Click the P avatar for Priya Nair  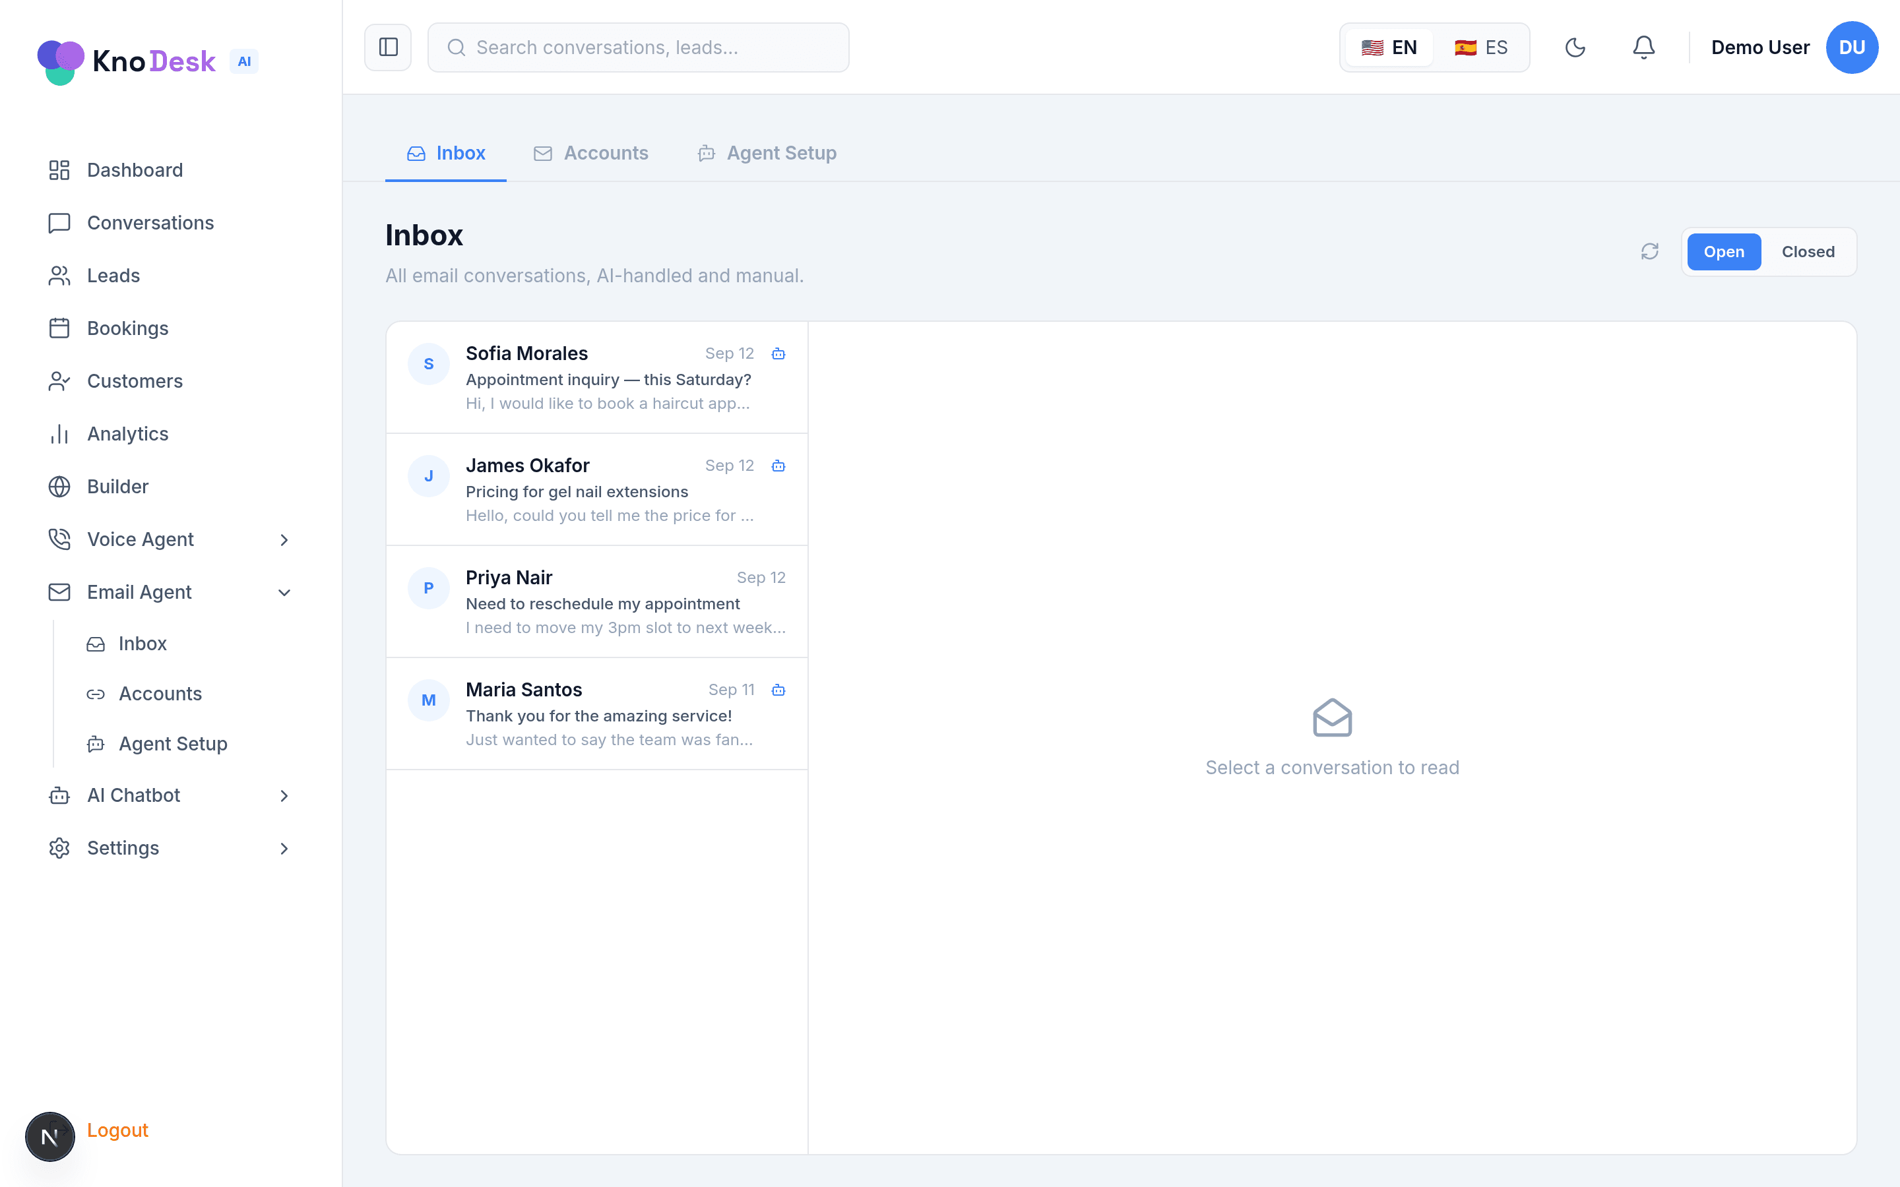point(429,587)
